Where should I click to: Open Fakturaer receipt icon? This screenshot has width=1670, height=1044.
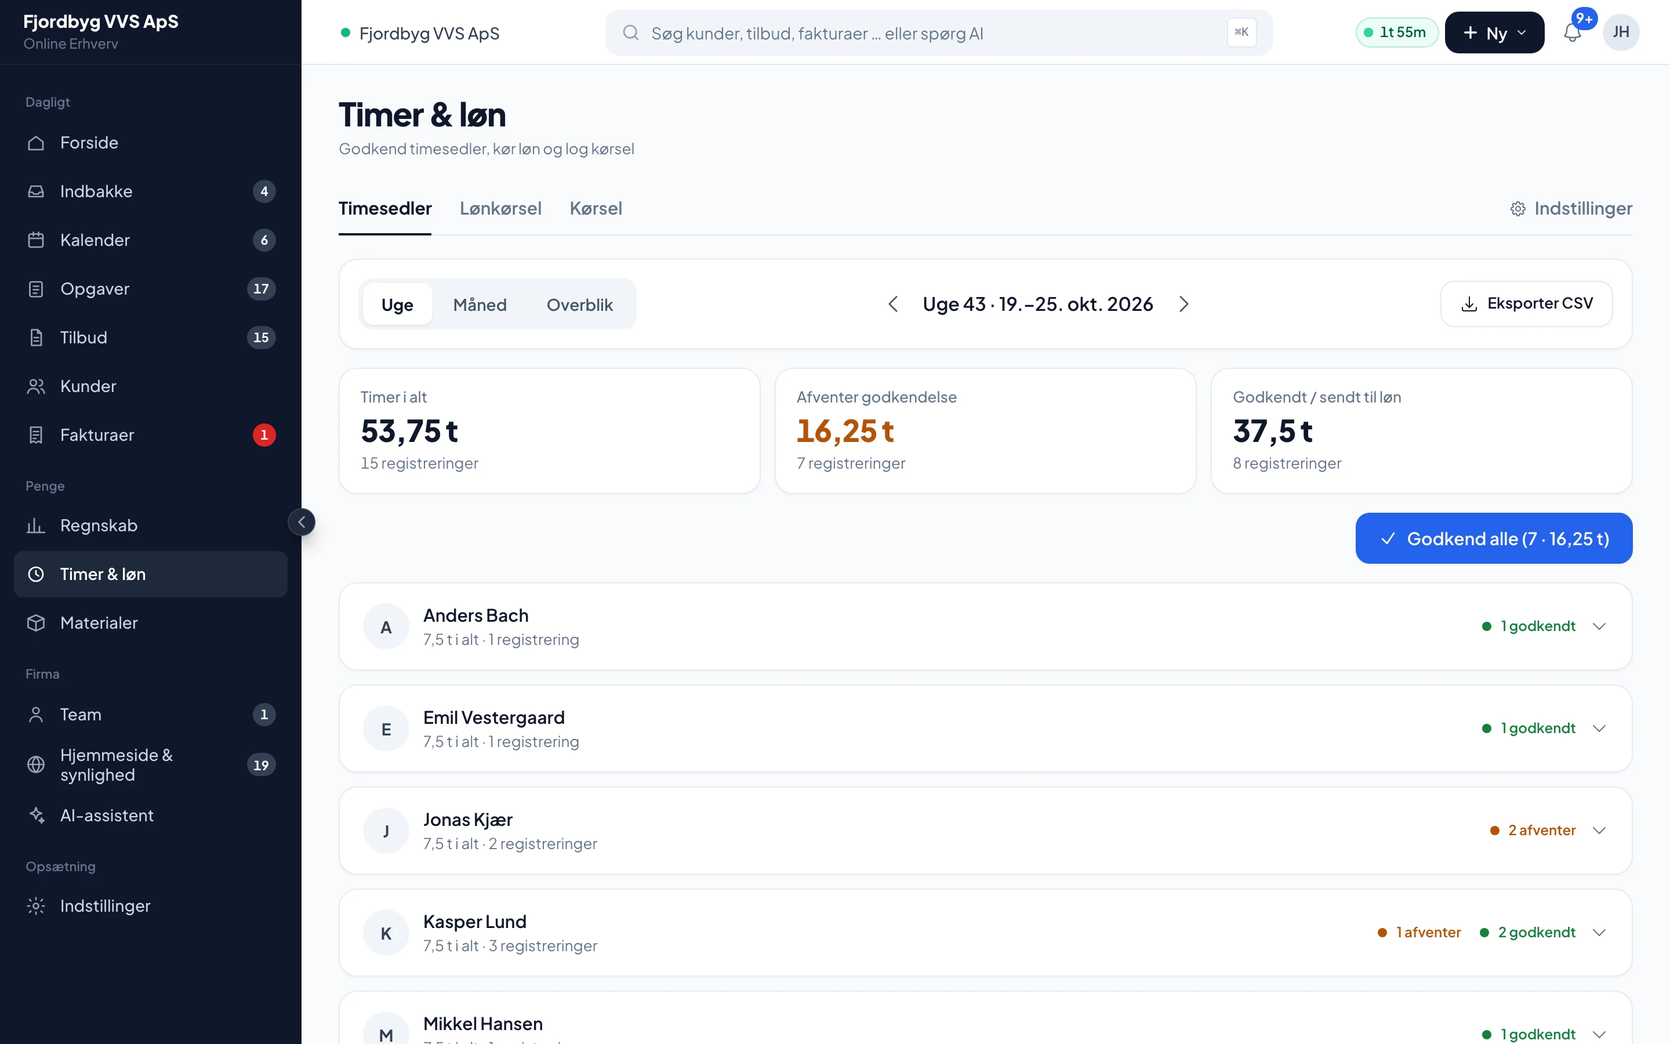[36, 435]
